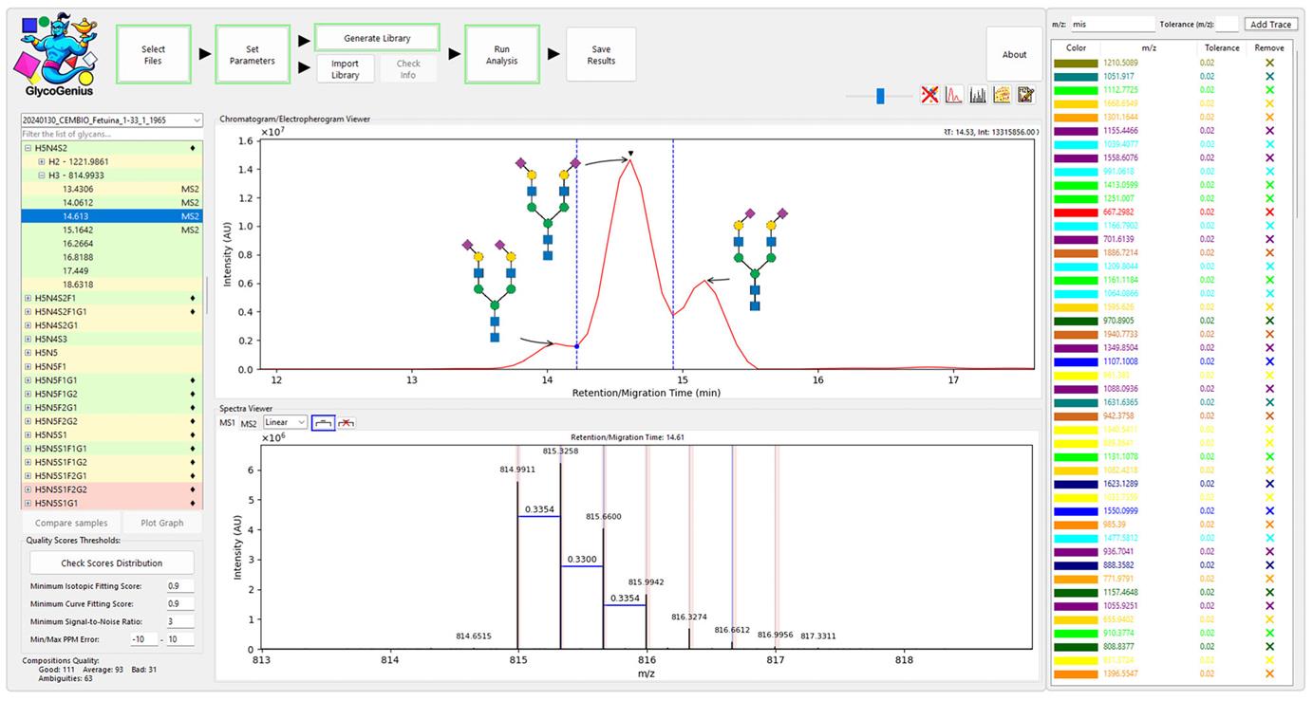Open the Linear scale dropdown
The image size is (1313, 701).
click(285, 422)
